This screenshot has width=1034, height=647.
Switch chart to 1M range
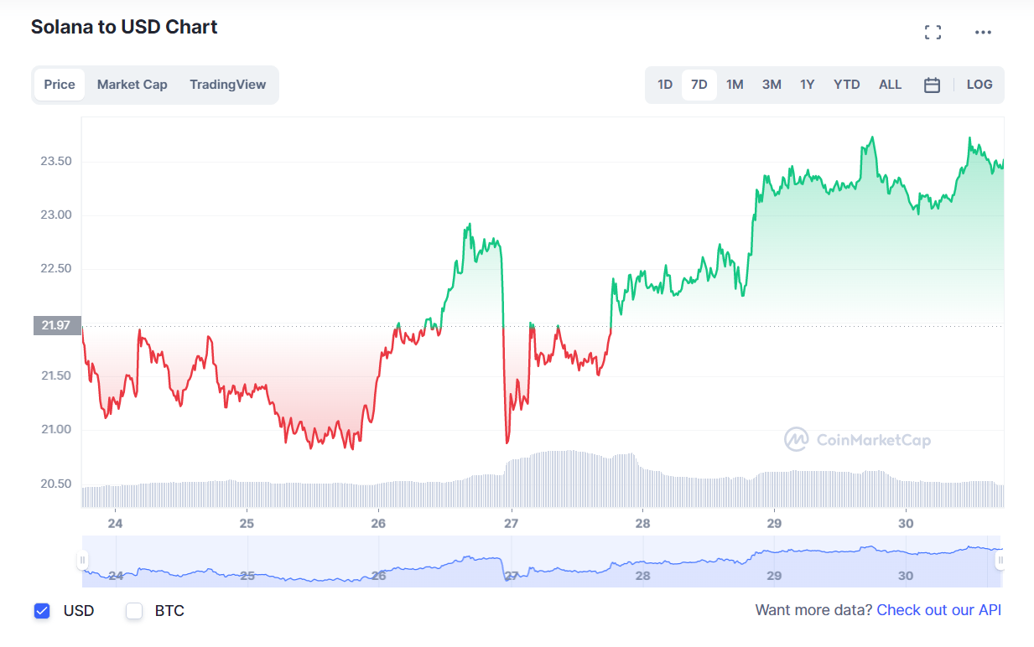tap(735, 85)
